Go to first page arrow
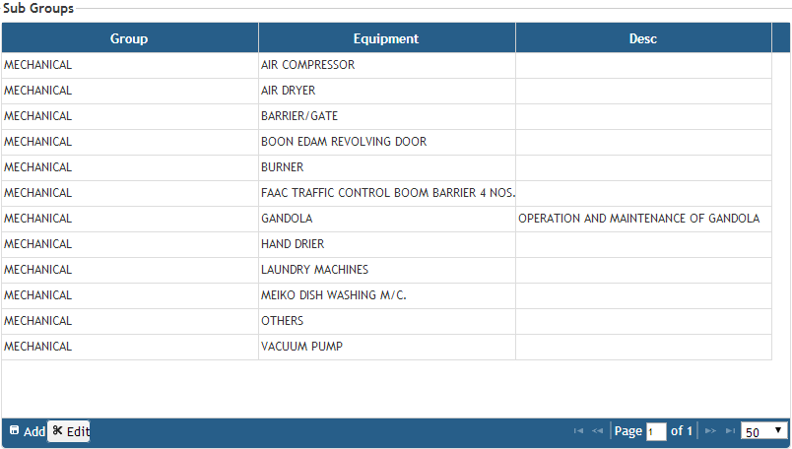792x449 pixels. [578, 431]
